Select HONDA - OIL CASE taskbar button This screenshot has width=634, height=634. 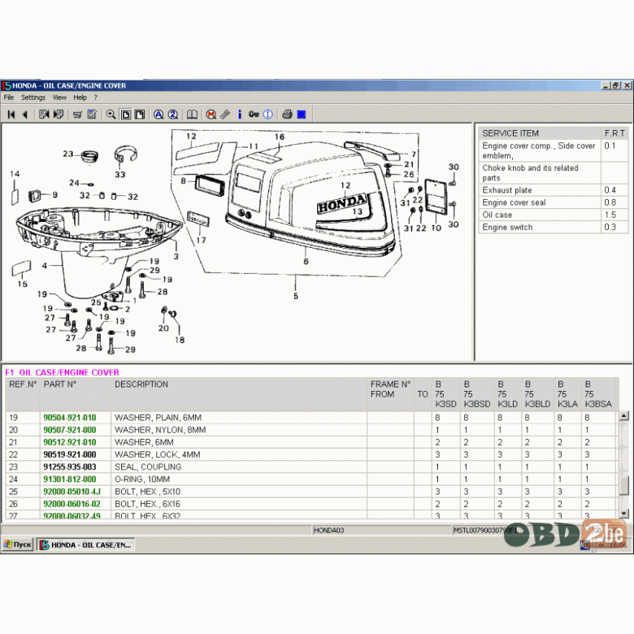[x=85, y=545]
